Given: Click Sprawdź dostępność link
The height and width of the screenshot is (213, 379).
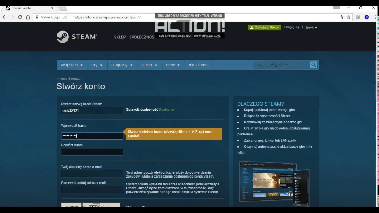Looking at the screenshot, I should pyautogui.click(x=142, y=109).
